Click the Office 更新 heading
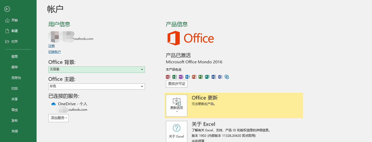 pos(205,98)
